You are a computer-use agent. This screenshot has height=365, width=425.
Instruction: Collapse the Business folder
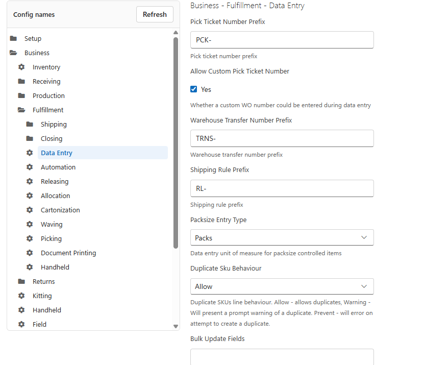[13, 53]
